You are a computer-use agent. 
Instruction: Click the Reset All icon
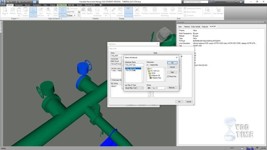pos(19,12)
